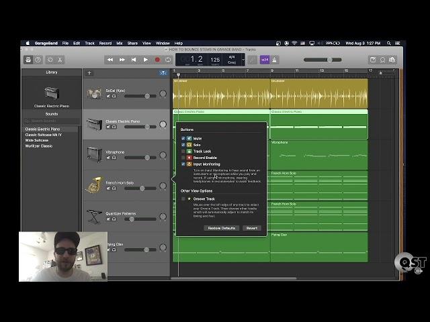Click the Restore Defaults button

(222, 228)
